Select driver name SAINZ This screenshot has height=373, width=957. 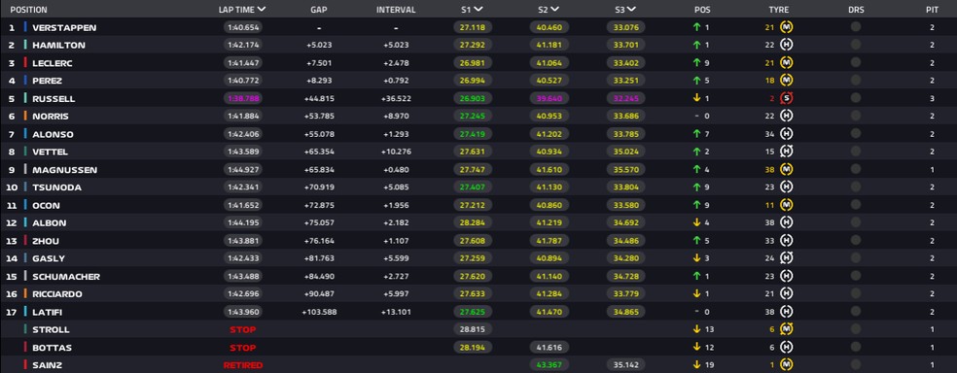point(47,365)
